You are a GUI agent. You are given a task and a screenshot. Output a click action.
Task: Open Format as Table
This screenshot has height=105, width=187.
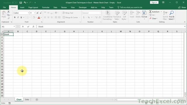[x=117, y=15]
